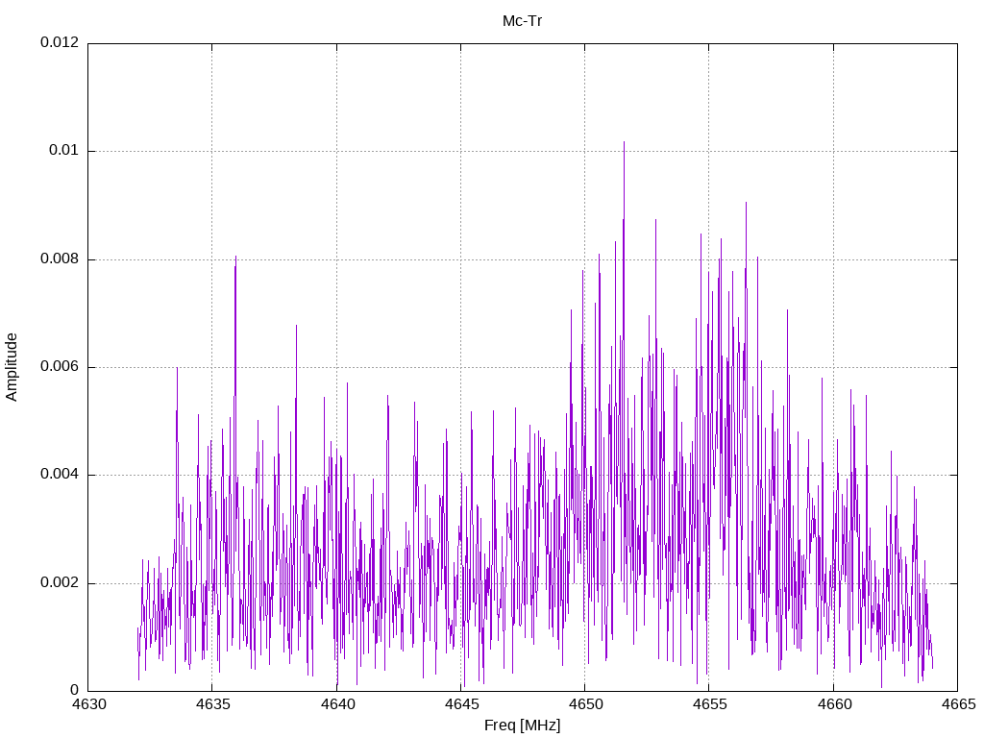984x738 pixels.
Task: Click x-axis tick label 4635
Action: pyautogui.click(x=212, y=704)
